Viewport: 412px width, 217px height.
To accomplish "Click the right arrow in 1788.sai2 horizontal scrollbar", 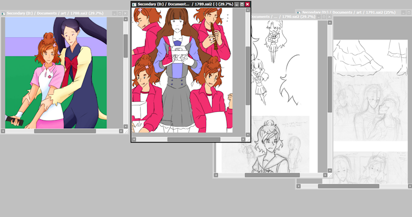I will 121,131.
